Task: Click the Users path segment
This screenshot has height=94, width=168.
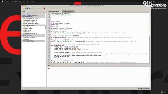Action: click(25, 15)
